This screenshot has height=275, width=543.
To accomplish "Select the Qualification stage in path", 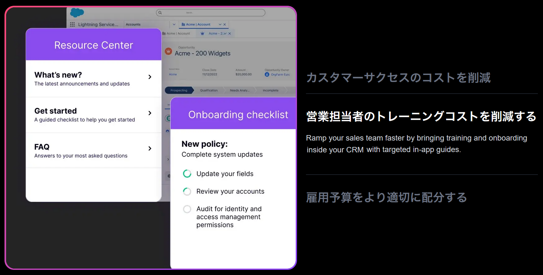I will [209, 90].
